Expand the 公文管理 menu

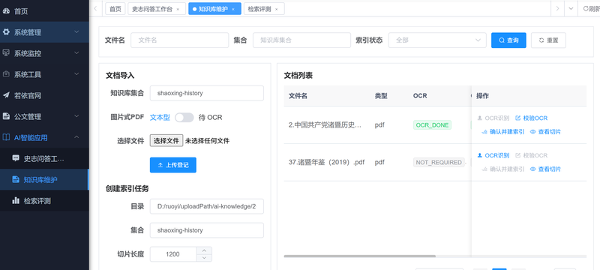pyautogui.click(x=76, y=116)
